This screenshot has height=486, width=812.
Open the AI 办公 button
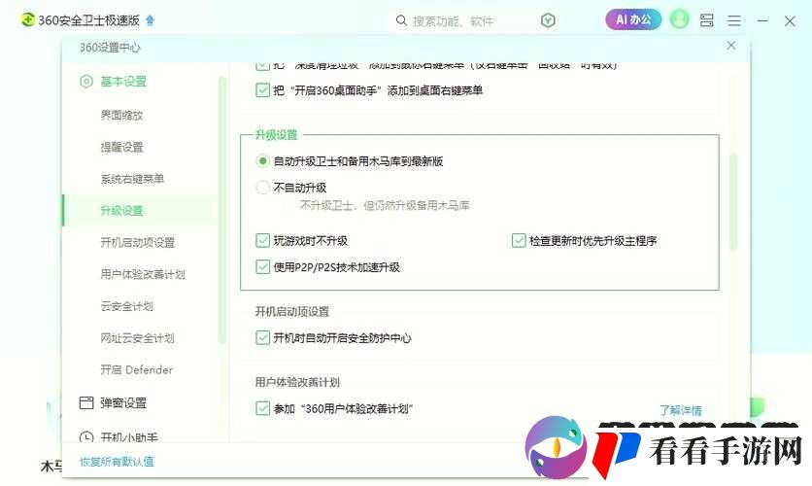(633, 19)
